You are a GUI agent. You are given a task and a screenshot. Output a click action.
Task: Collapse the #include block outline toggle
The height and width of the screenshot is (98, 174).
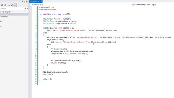[39, 7]
